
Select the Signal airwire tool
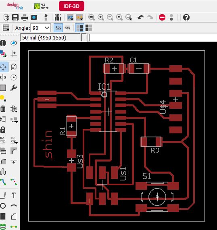(14, 227)
